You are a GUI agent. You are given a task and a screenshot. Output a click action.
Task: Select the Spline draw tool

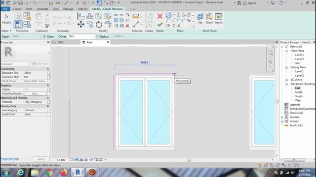[189, 20]
